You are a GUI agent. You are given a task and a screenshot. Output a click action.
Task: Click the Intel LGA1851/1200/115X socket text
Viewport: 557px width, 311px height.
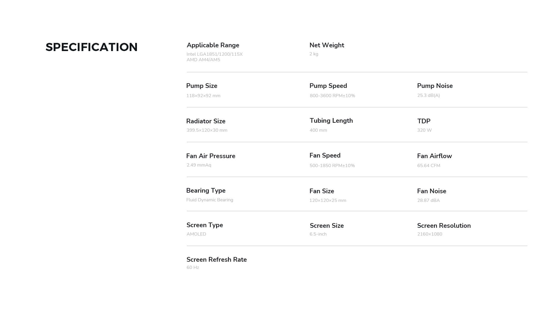coord(214,54)
